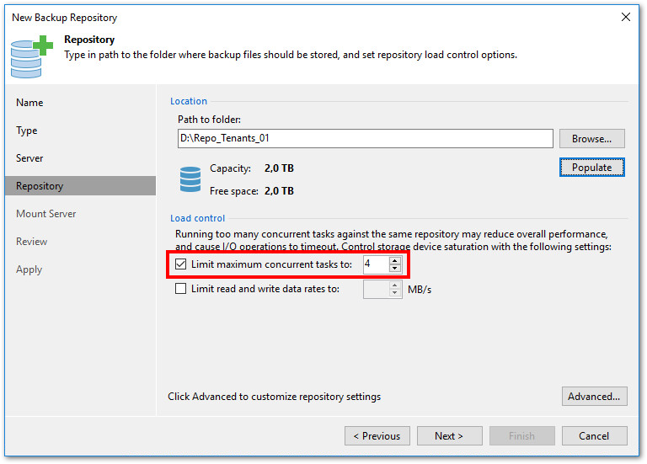
Task: Uncheck Limit maximum concurrent tasks checkbox
Action: (181, 264)
